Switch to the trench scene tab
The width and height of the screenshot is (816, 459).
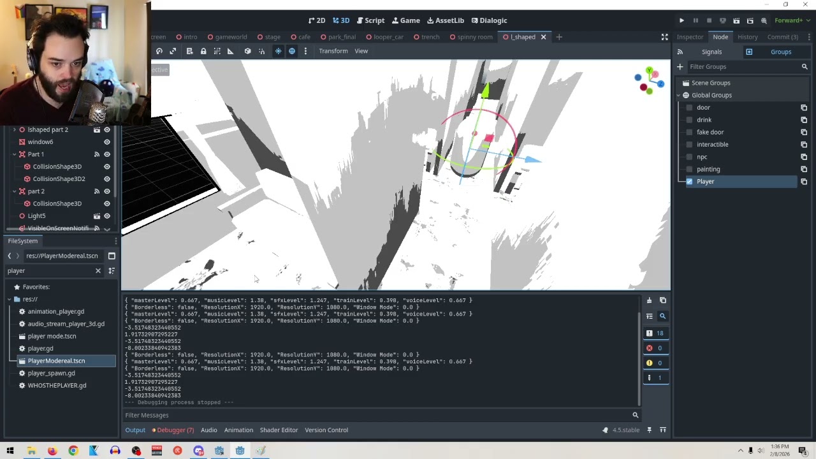click(x=426, y=37)
